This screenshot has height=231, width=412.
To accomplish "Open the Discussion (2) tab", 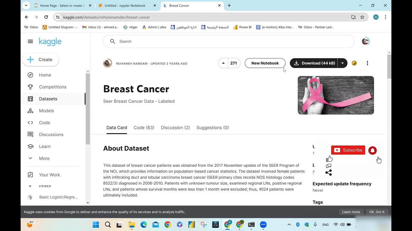I will (x=175, y=128).
